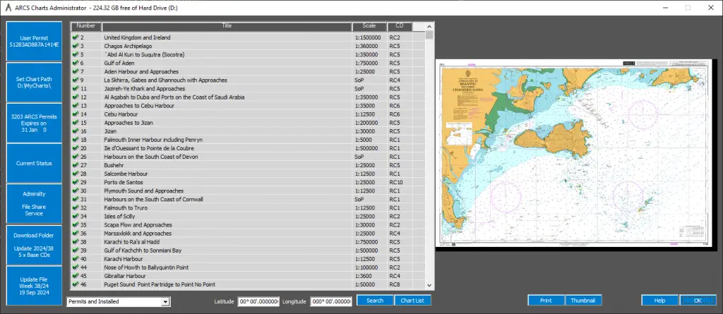Click the Print button
This screenshot has height=314, width=723.
pyautogui.click(x=546, y=301)
